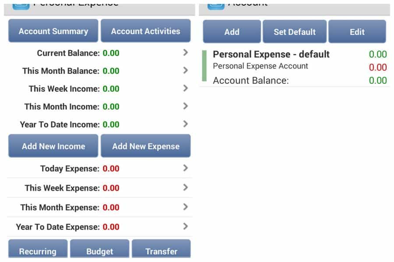Tap the Transfer button
394x262 pixels.
click(161, 249)
